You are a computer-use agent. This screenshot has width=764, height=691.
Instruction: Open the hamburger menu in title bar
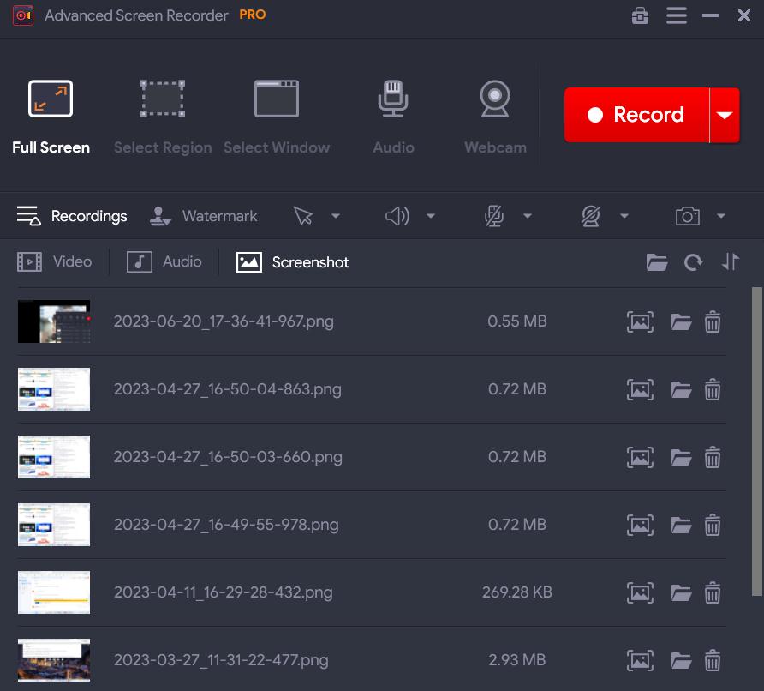click(677, 15)
